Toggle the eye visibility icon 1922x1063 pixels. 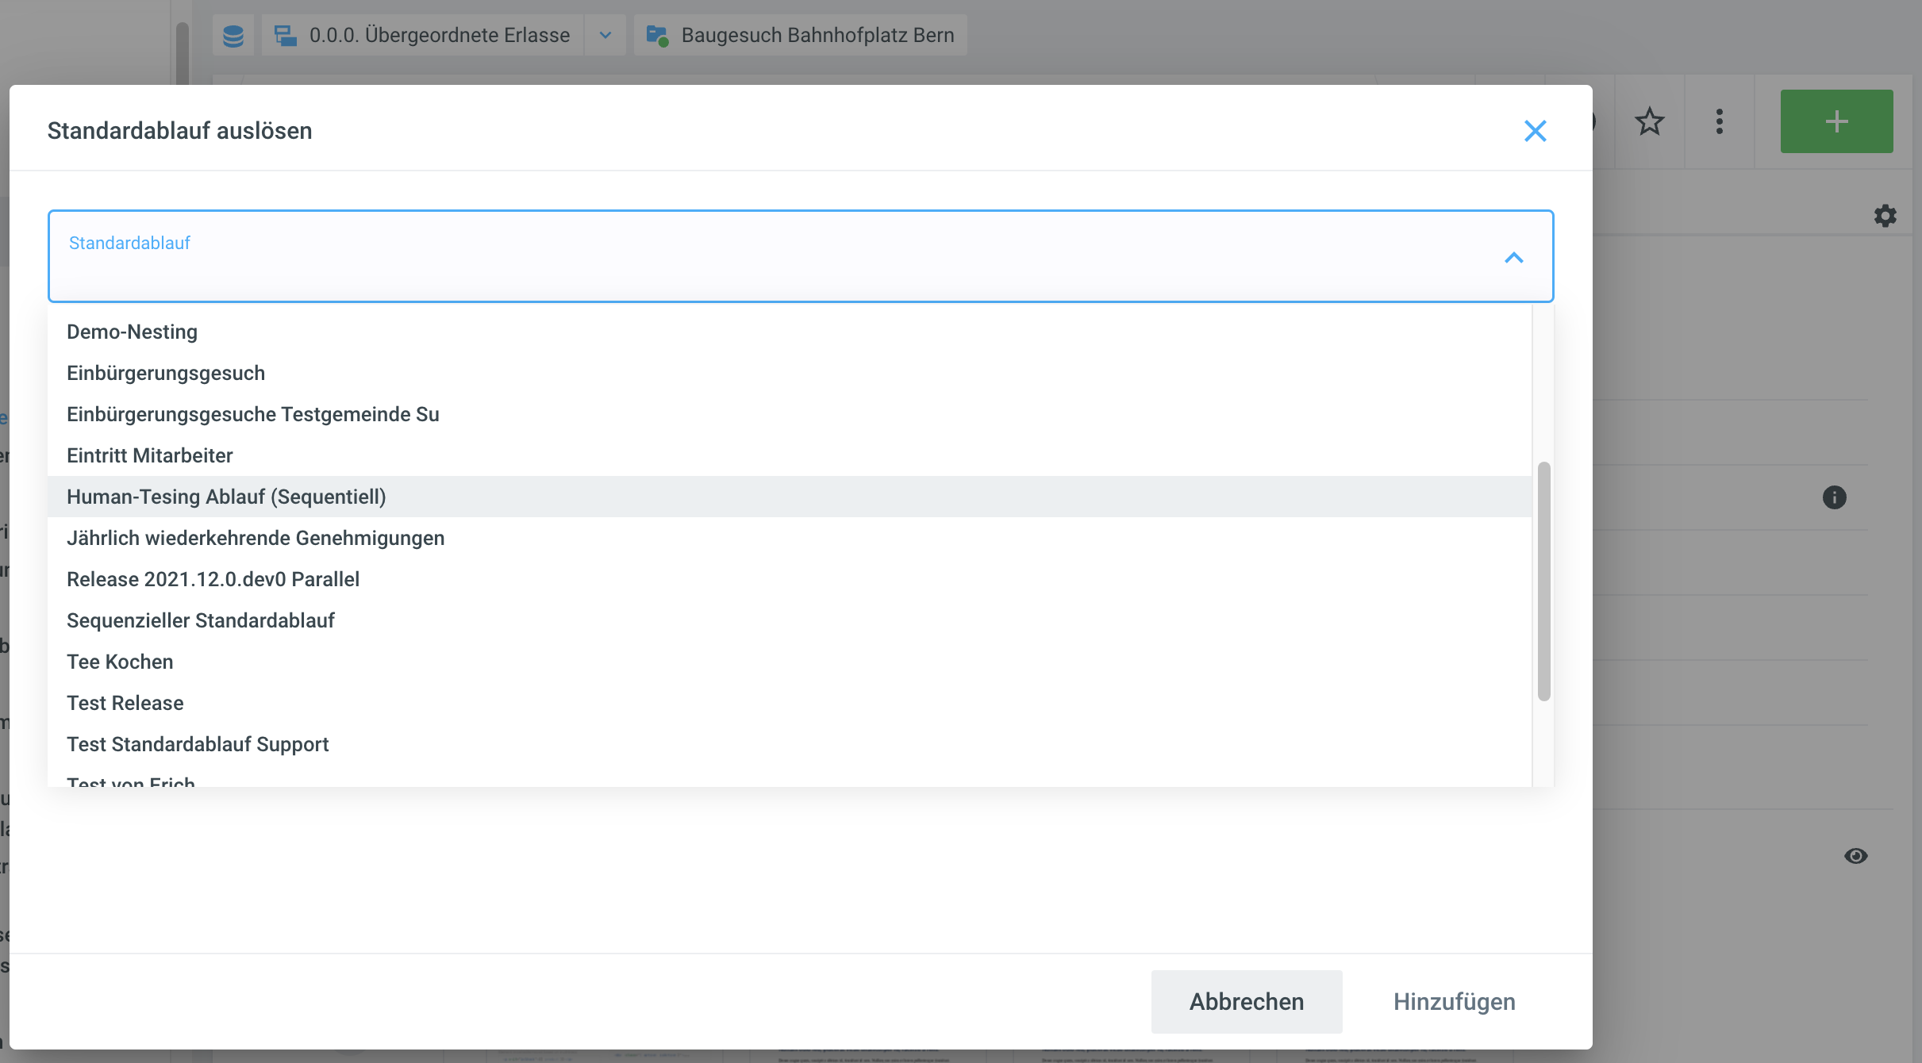tap(1855, 856)
